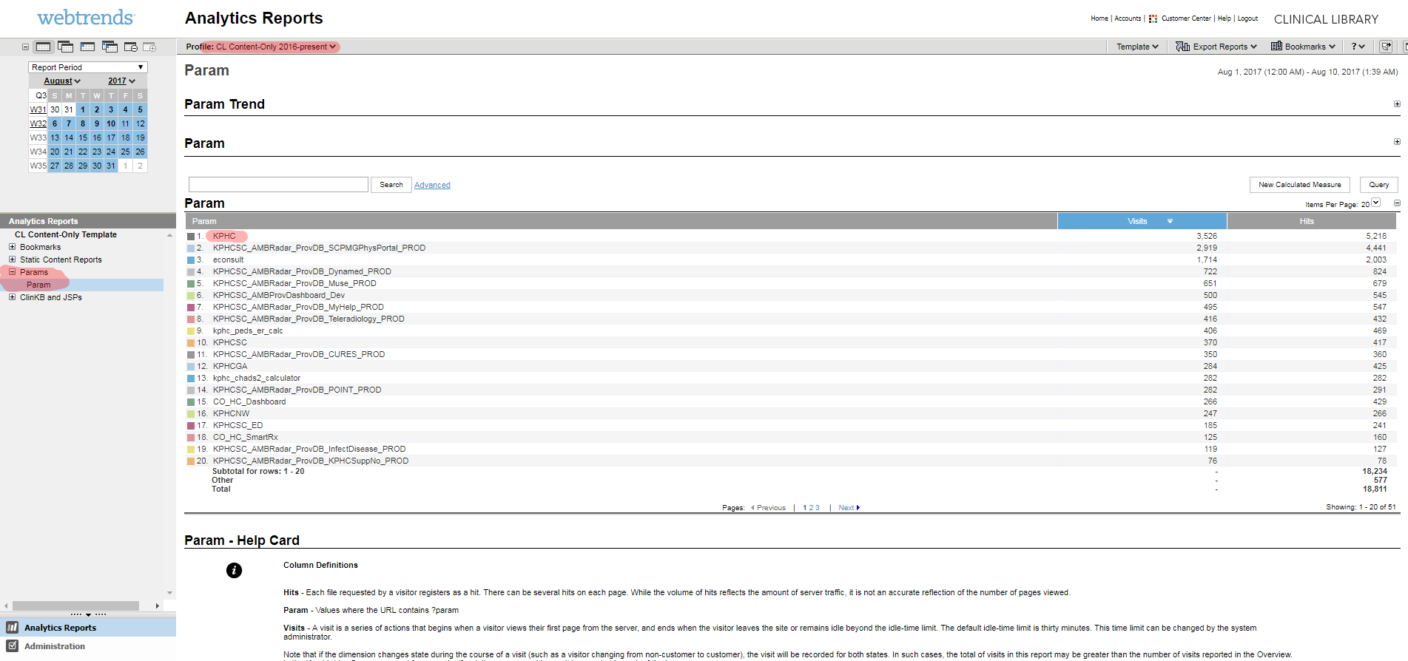Expand the Param Trend section
The width and height of the screenshot is (1408, 661).
(x=1397, y=104)
